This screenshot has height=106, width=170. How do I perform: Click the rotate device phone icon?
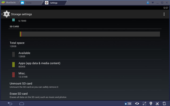(164, 104)
